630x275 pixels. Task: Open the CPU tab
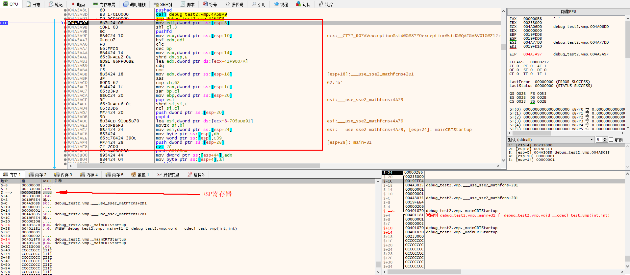[11, 4]
